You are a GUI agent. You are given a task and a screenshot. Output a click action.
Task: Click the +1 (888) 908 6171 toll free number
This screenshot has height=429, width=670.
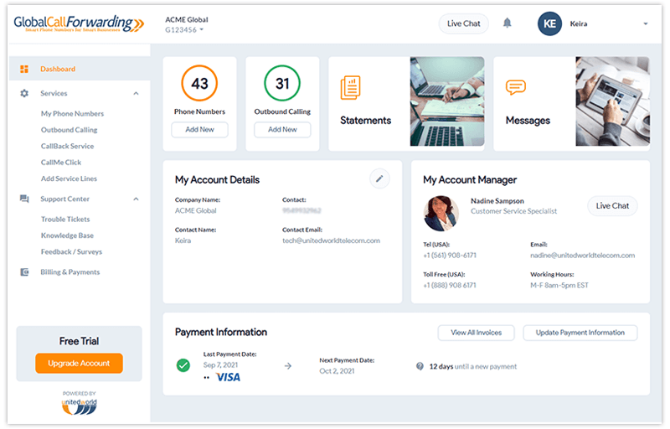[x=450, y=286]
